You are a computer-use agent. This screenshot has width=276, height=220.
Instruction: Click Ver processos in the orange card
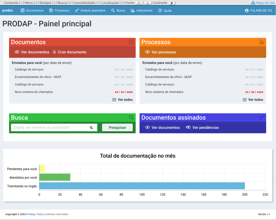coord(161,52)
